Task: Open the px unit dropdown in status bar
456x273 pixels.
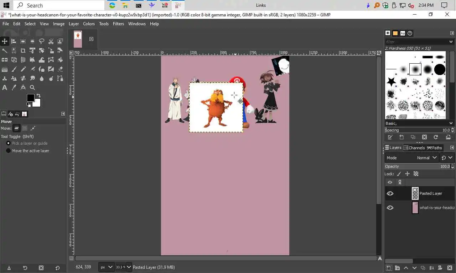Action: click(107, 267)
